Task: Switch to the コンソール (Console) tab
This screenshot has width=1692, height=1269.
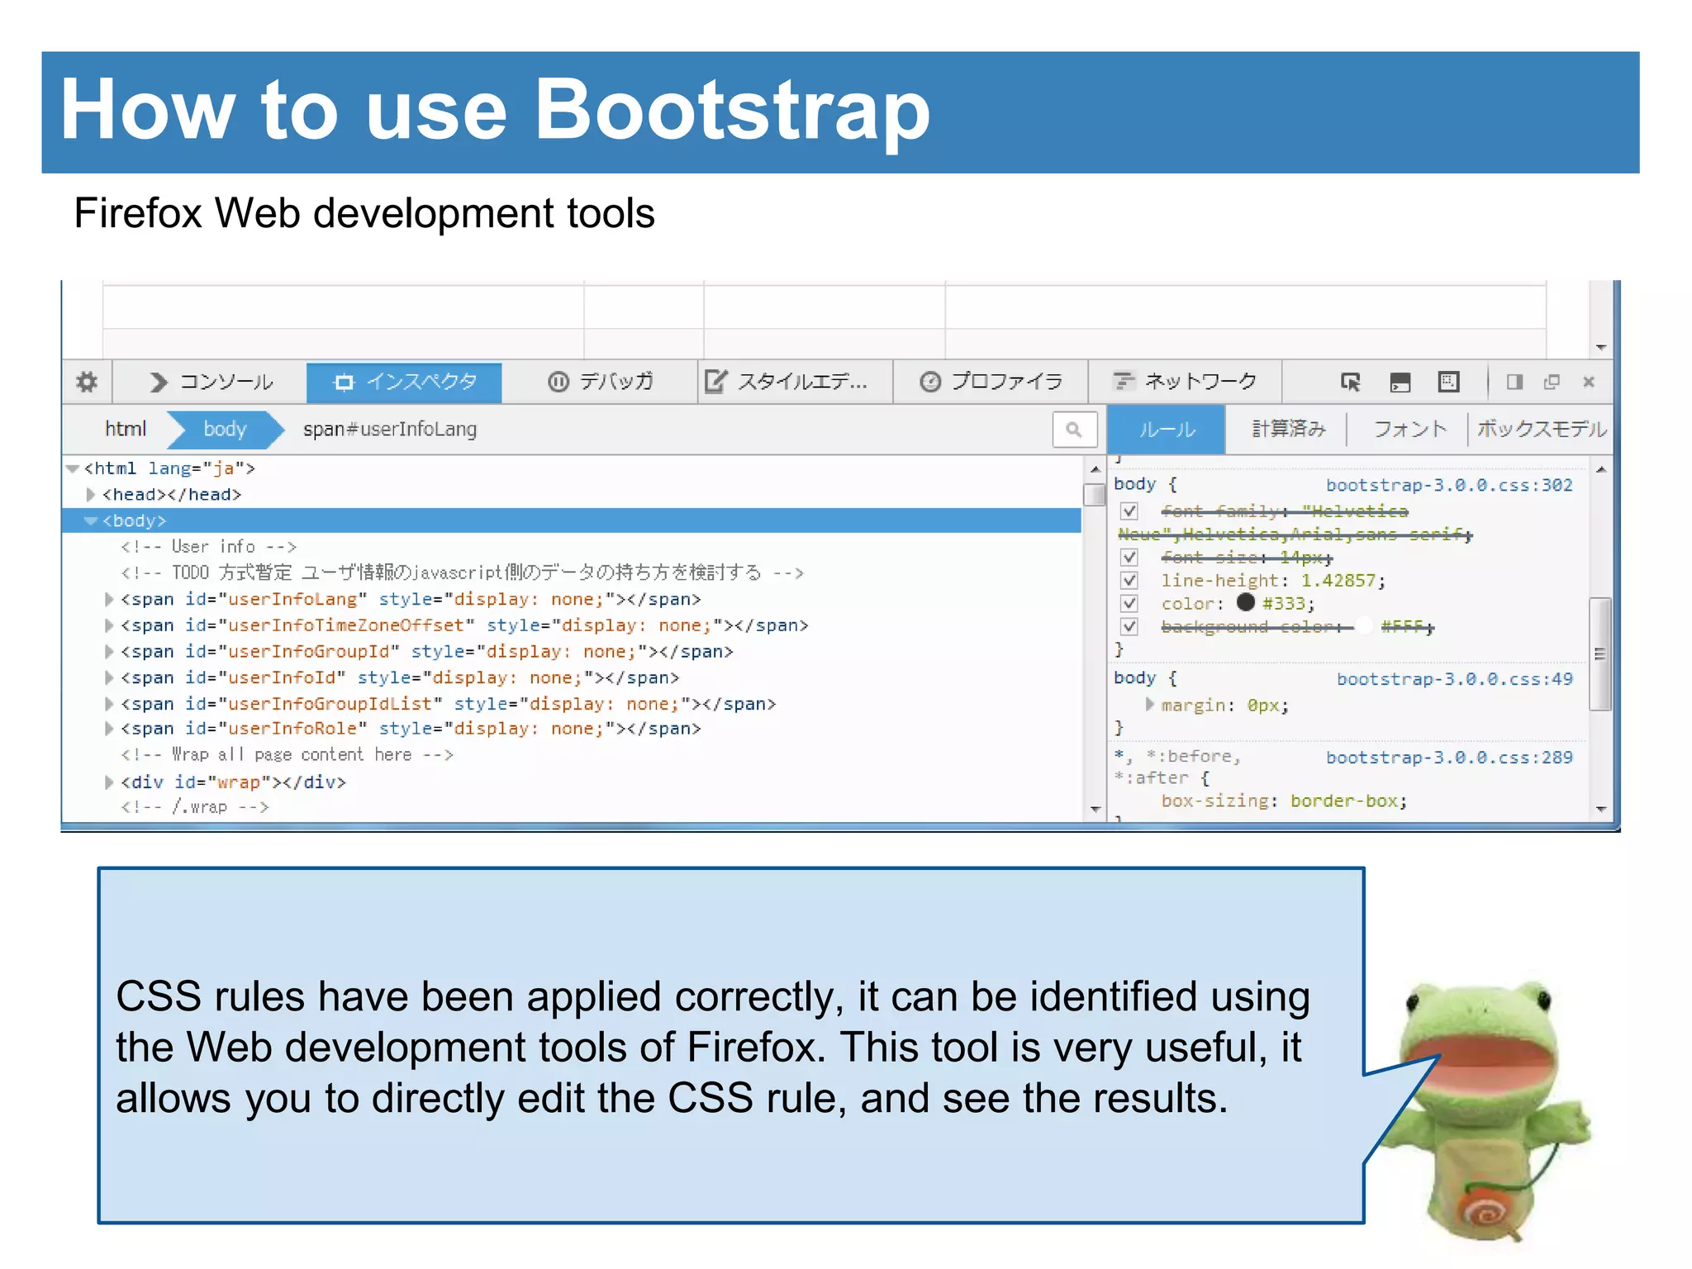Action: tap(211, 382)
